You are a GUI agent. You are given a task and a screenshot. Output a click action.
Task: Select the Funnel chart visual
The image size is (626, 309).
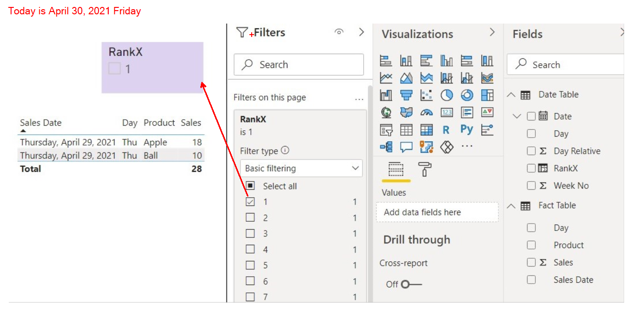(406, 95)
